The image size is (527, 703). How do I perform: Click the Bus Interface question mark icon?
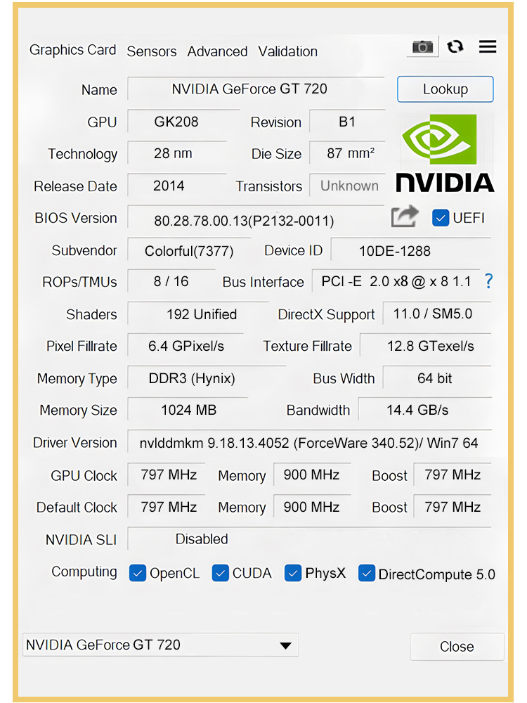489,282
